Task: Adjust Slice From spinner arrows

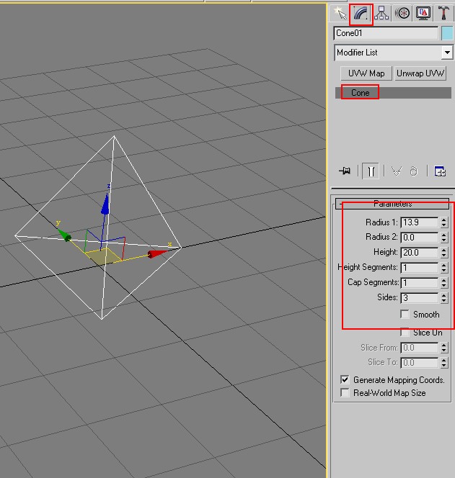Action: (x=444, y=348)
